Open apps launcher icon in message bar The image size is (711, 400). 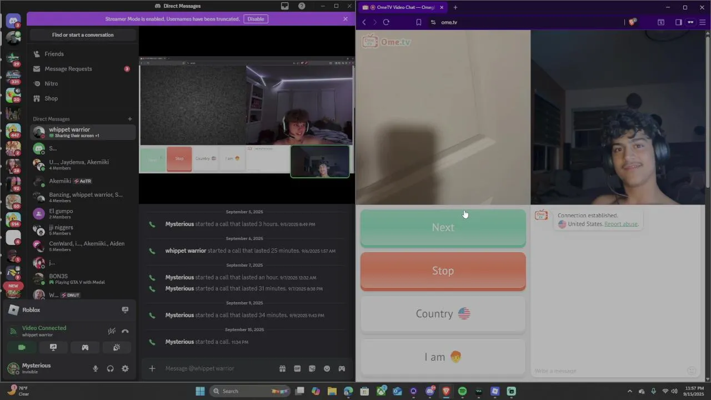[342, 368]
